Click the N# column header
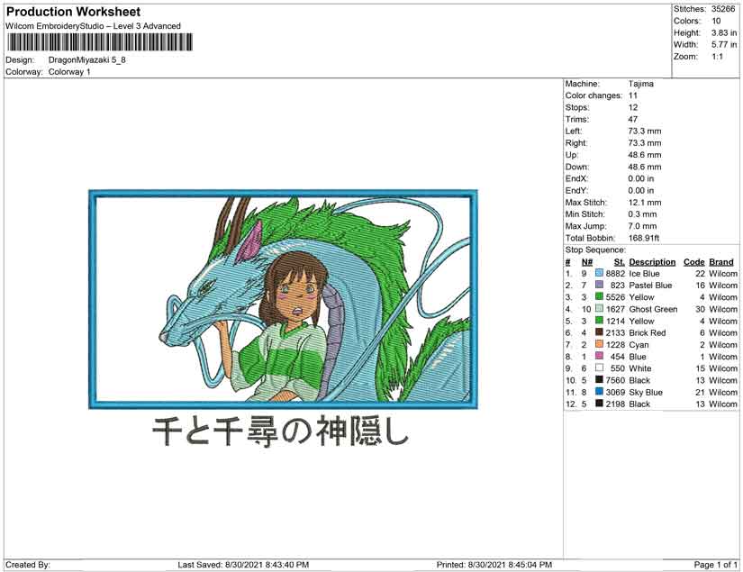 [587, 262]
